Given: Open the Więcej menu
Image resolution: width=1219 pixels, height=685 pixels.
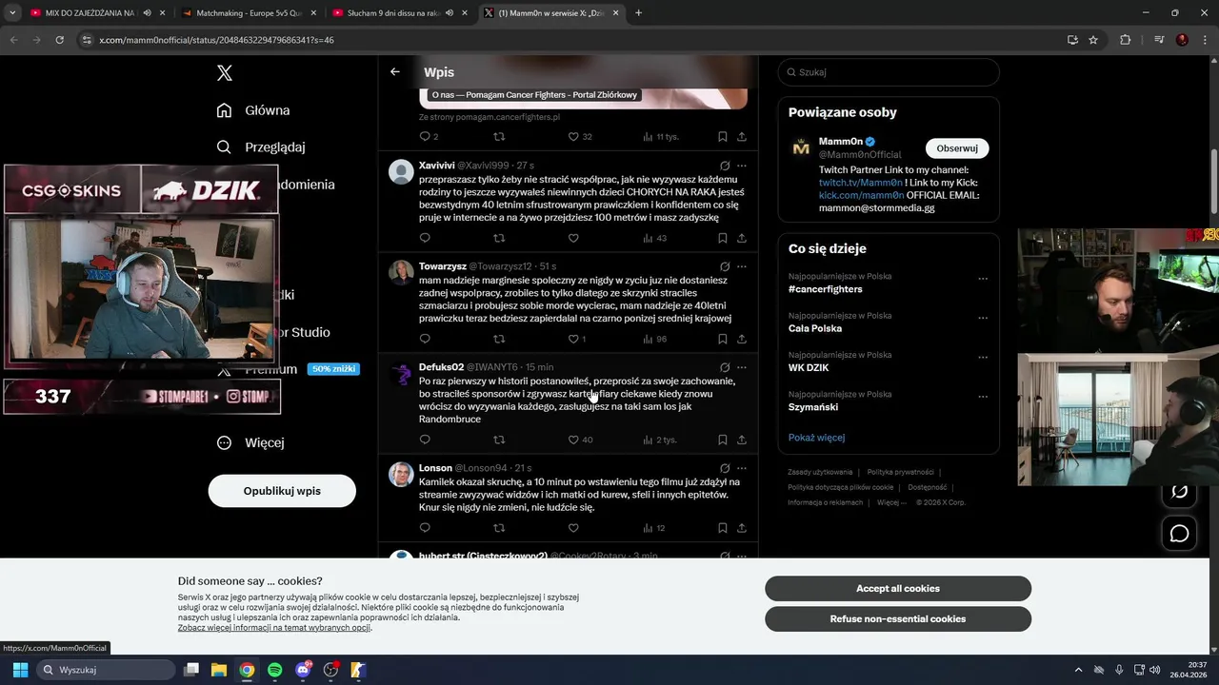Looking at the screenshot, I should 250,442.
